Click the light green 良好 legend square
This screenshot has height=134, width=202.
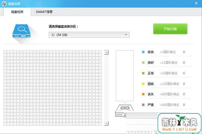tap(143, 63)
